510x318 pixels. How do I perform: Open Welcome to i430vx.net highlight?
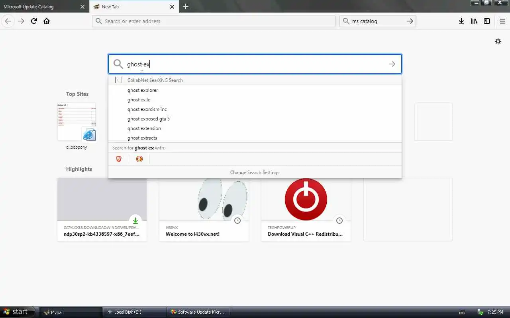[x=204, y=209]
